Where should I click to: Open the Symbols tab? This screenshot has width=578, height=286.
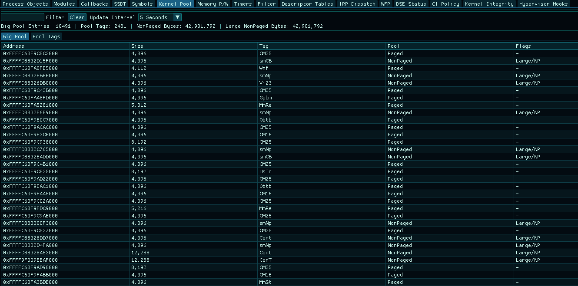pos(143,4)
